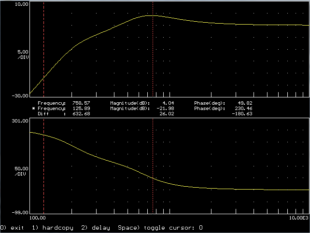Screen dimensions: 310x233
Task: Click the 10.00E3 end frequency label
Action: point(299,218)
